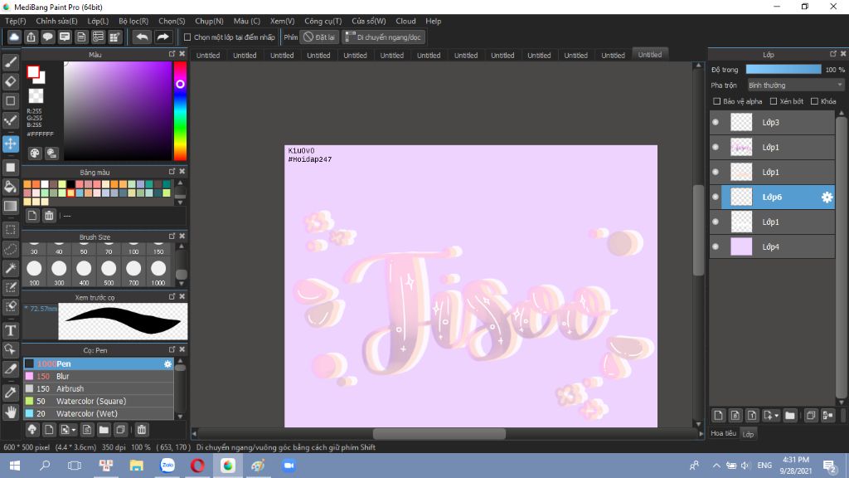The height and width of the screenshot is (478, 849).
Task: Hide the Lớp3 layer
Action: point(716,123)
